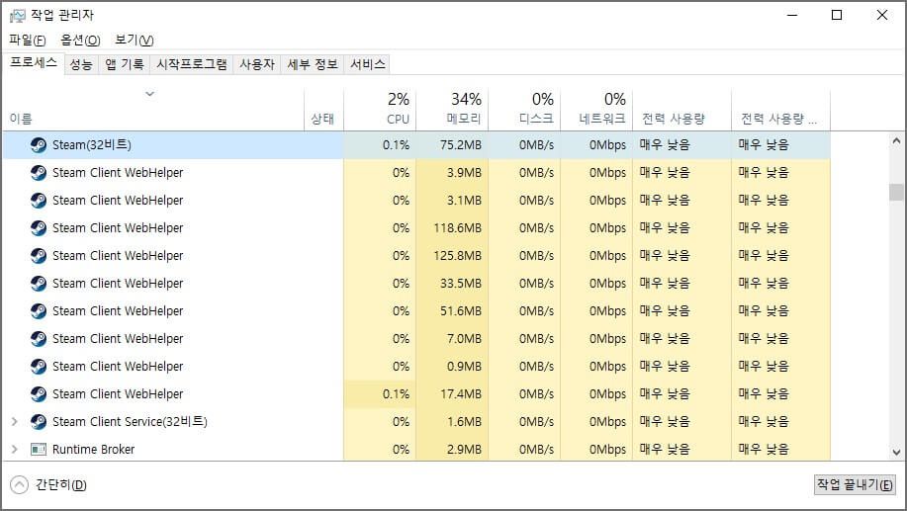Image resolution: width=907 pixels, height=511 pixels.
Task: Open the 보기(V) menu
Action: pyautogui.click(x=135, y=40)
